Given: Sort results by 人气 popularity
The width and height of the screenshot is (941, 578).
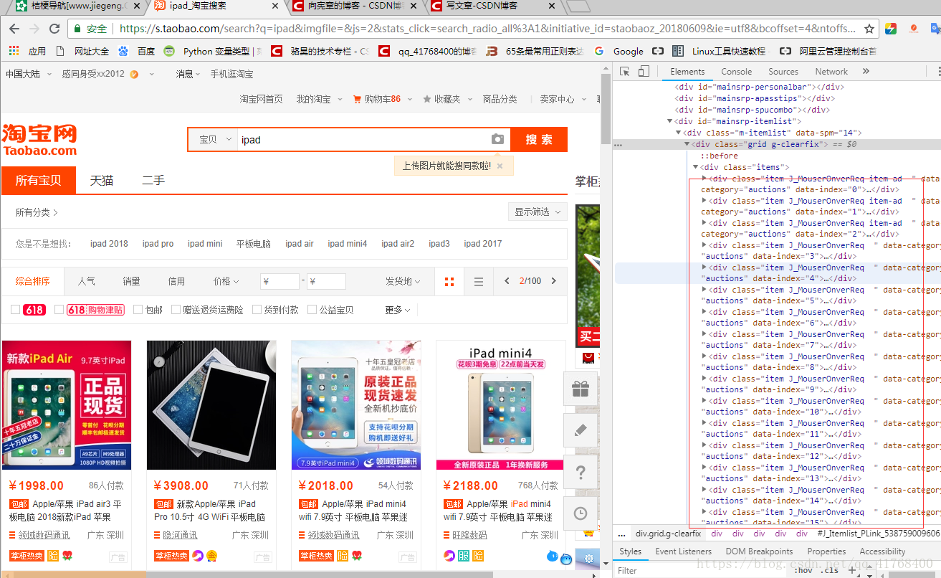Looking at the screenshot, I should 87,281.
